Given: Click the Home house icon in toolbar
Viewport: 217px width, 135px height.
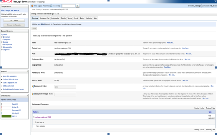Looking at the screenshot, I should coord(32,6).
